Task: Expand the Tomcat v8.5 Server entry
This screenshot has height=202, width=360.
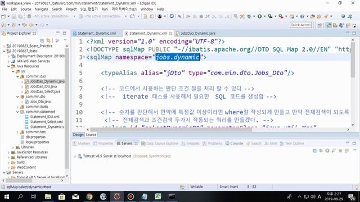Action: point(75,156)
